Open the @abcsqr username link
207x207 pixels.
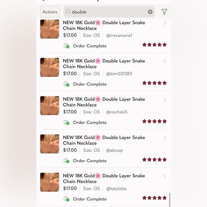115,150
